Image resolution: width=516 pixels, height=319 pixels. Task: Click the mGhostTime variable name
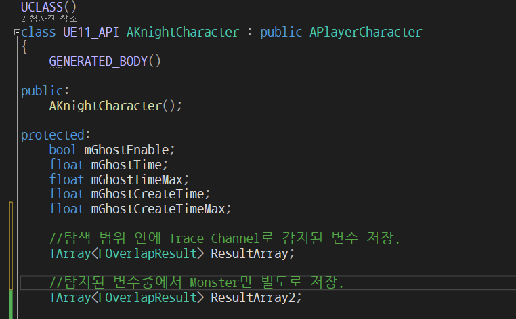click(x=127, y=165)
